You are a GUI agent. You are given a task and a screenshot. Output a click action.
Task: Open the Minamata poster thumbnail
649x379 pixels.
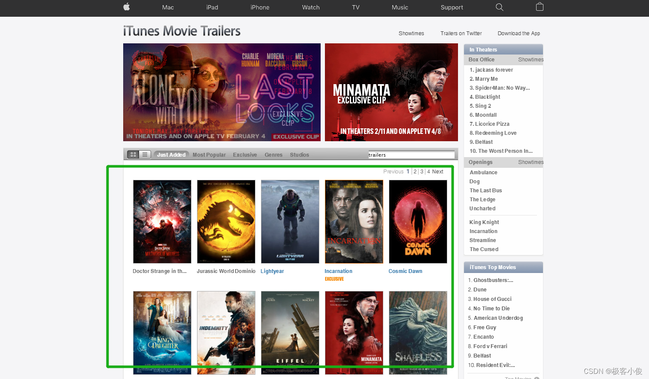(x=354, y=333)
